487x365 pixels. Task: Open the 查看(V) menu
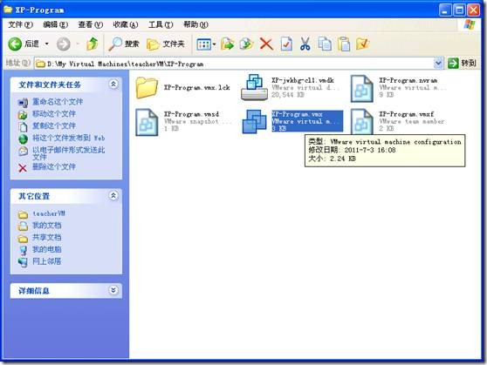(91, 24)
